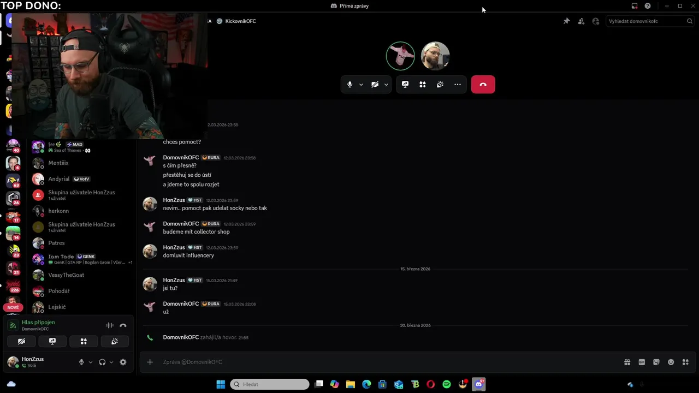Expand output device arrow beside headphones

(111, 362)
